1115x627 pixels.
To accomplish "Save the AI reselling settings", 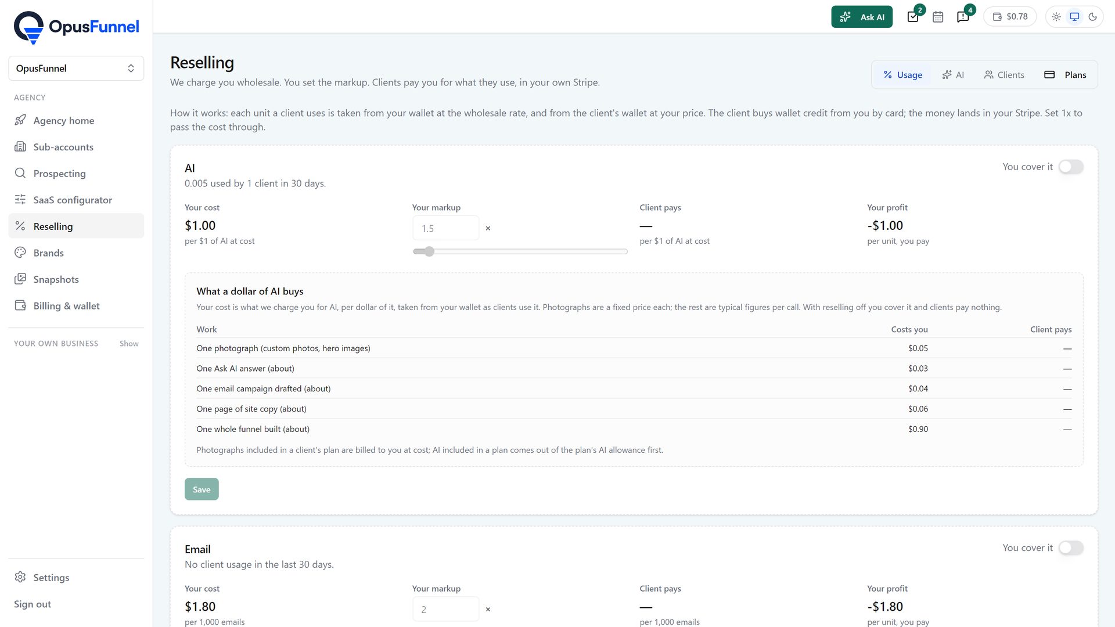I will pos(202,489).
